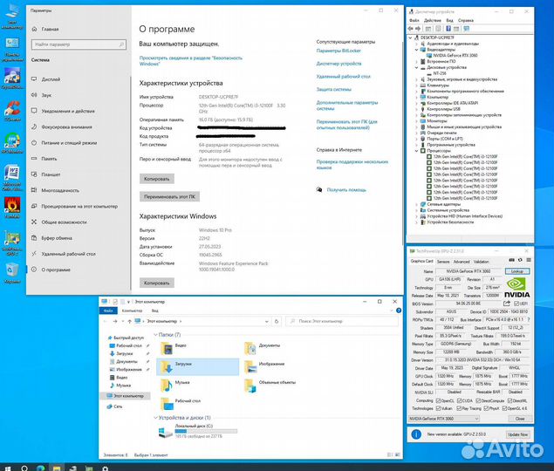Click the Settings search field Найти параметр
Image resolution: width=554 pixels, height=471 pixels.
[x=79, y=44]
